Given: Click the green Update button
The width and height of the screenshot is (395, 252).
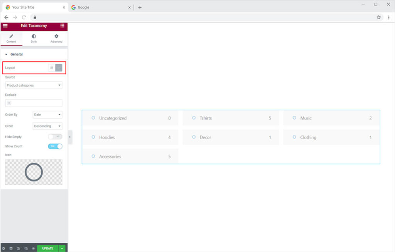Looking at the screenshot, I should [47, 249].
